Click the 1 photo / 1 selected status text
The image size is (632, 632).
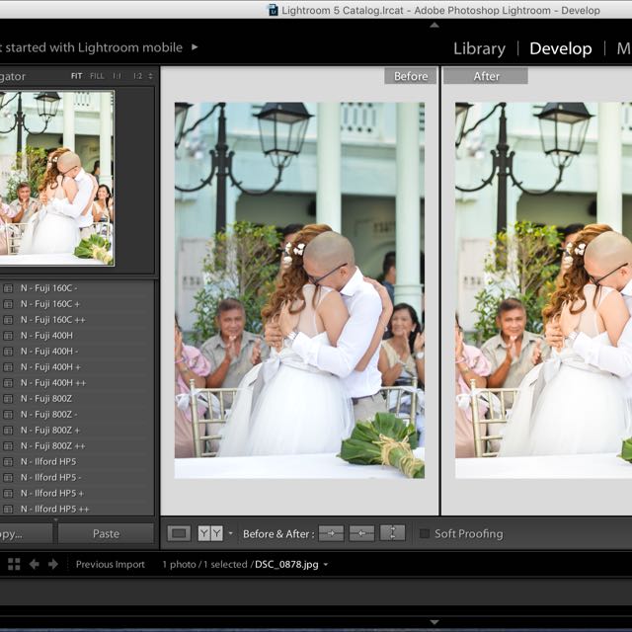click(204, 564)
